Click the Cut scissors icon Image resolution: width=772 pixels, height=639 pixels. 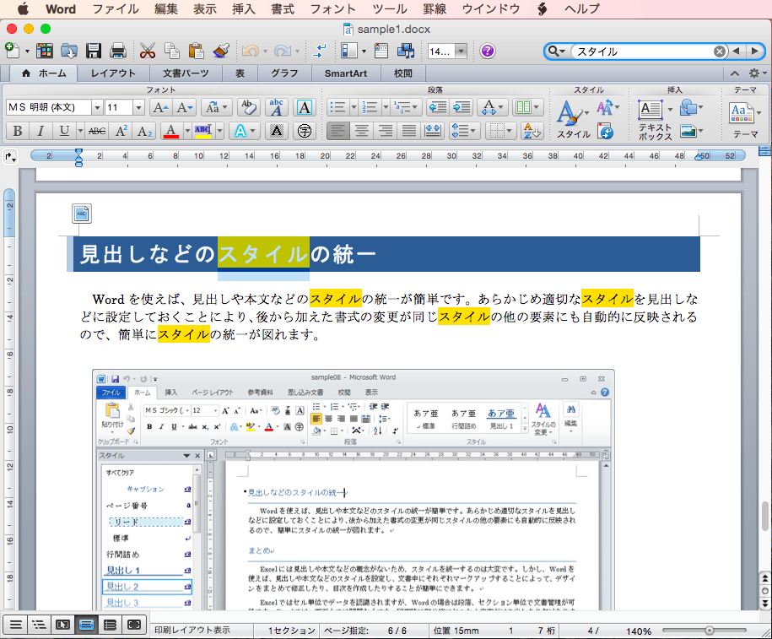click(147, 51)
